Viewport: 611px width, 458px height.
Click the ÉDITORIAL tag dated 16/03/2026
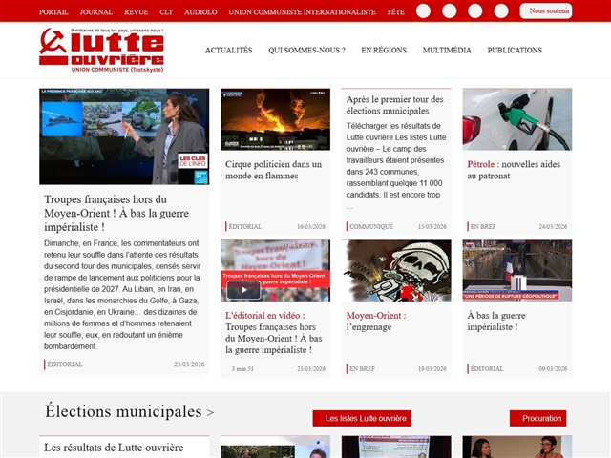click(244, 226)
